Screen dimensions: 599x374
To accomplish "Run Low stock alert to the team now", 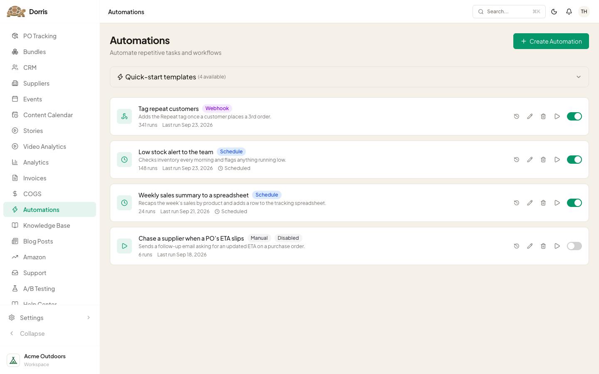I will [557, 160].
